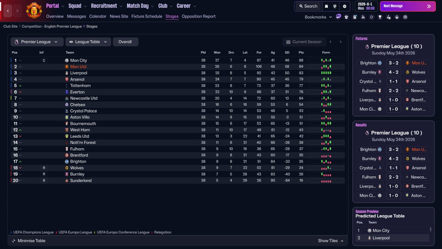Image resolution: width=442 pixels, height=249 pixels.
Task: Open the bookmark icon beside Search
Action: click(326, 6)
